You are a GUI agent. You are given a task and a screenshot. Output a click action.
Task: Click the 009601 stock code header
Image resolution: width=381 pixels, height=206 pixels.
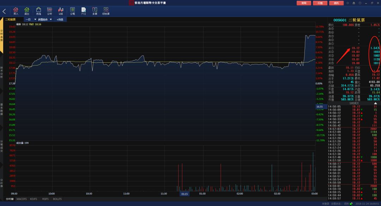pos(340,20)
